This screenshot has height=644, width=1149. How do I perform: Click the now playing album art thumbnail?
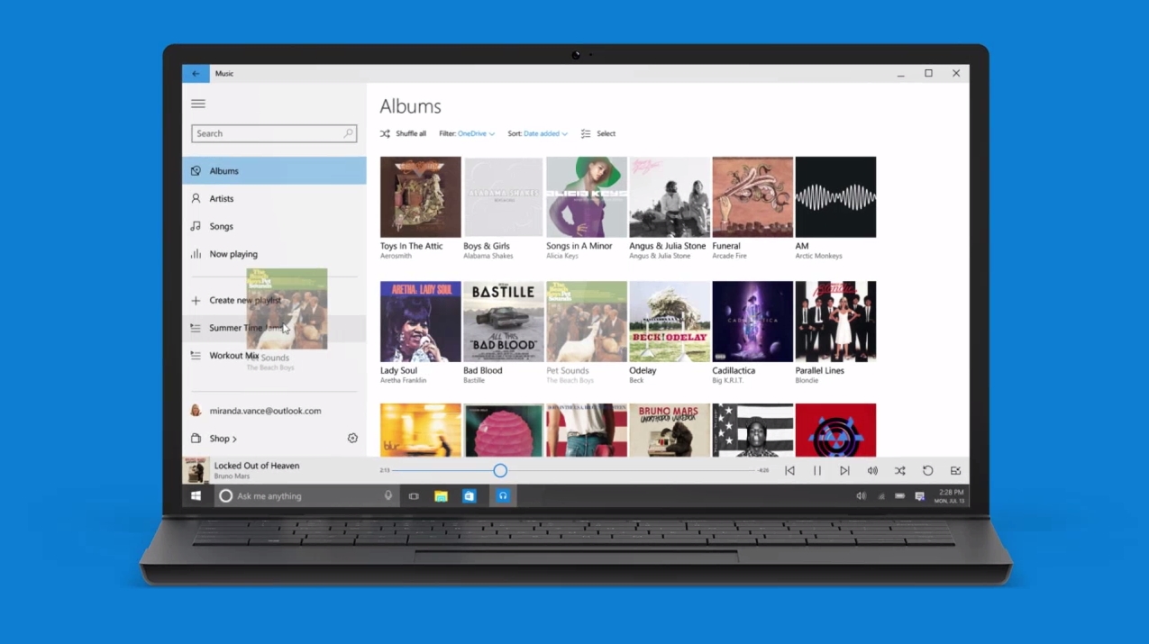196,470
